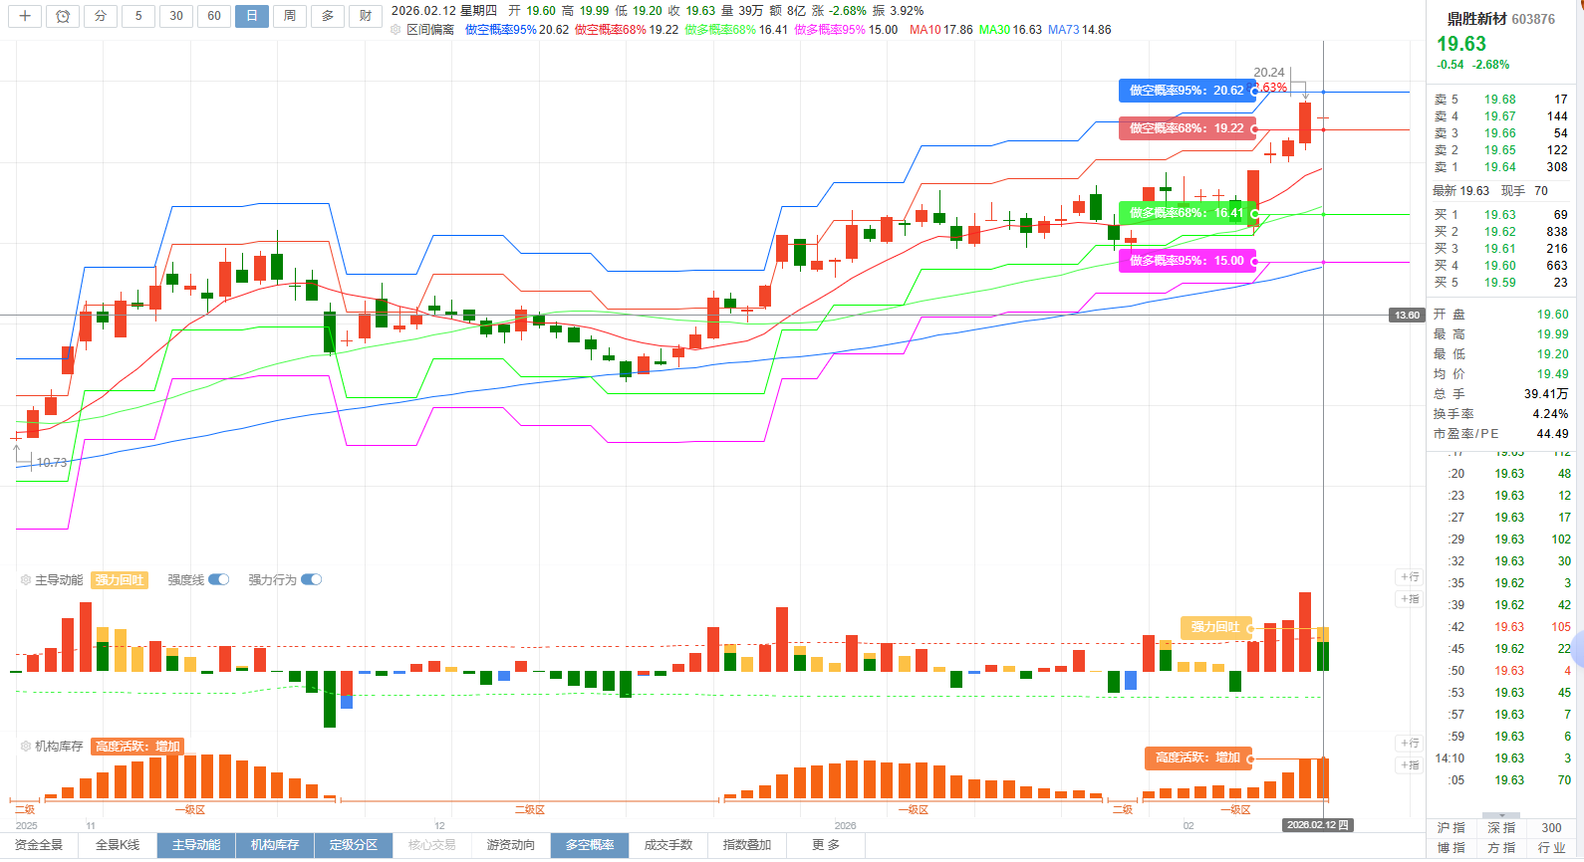The image size is (1584, 862).
Task: Click the plus add button in top toolbar
Action: (x=25, y=16)
